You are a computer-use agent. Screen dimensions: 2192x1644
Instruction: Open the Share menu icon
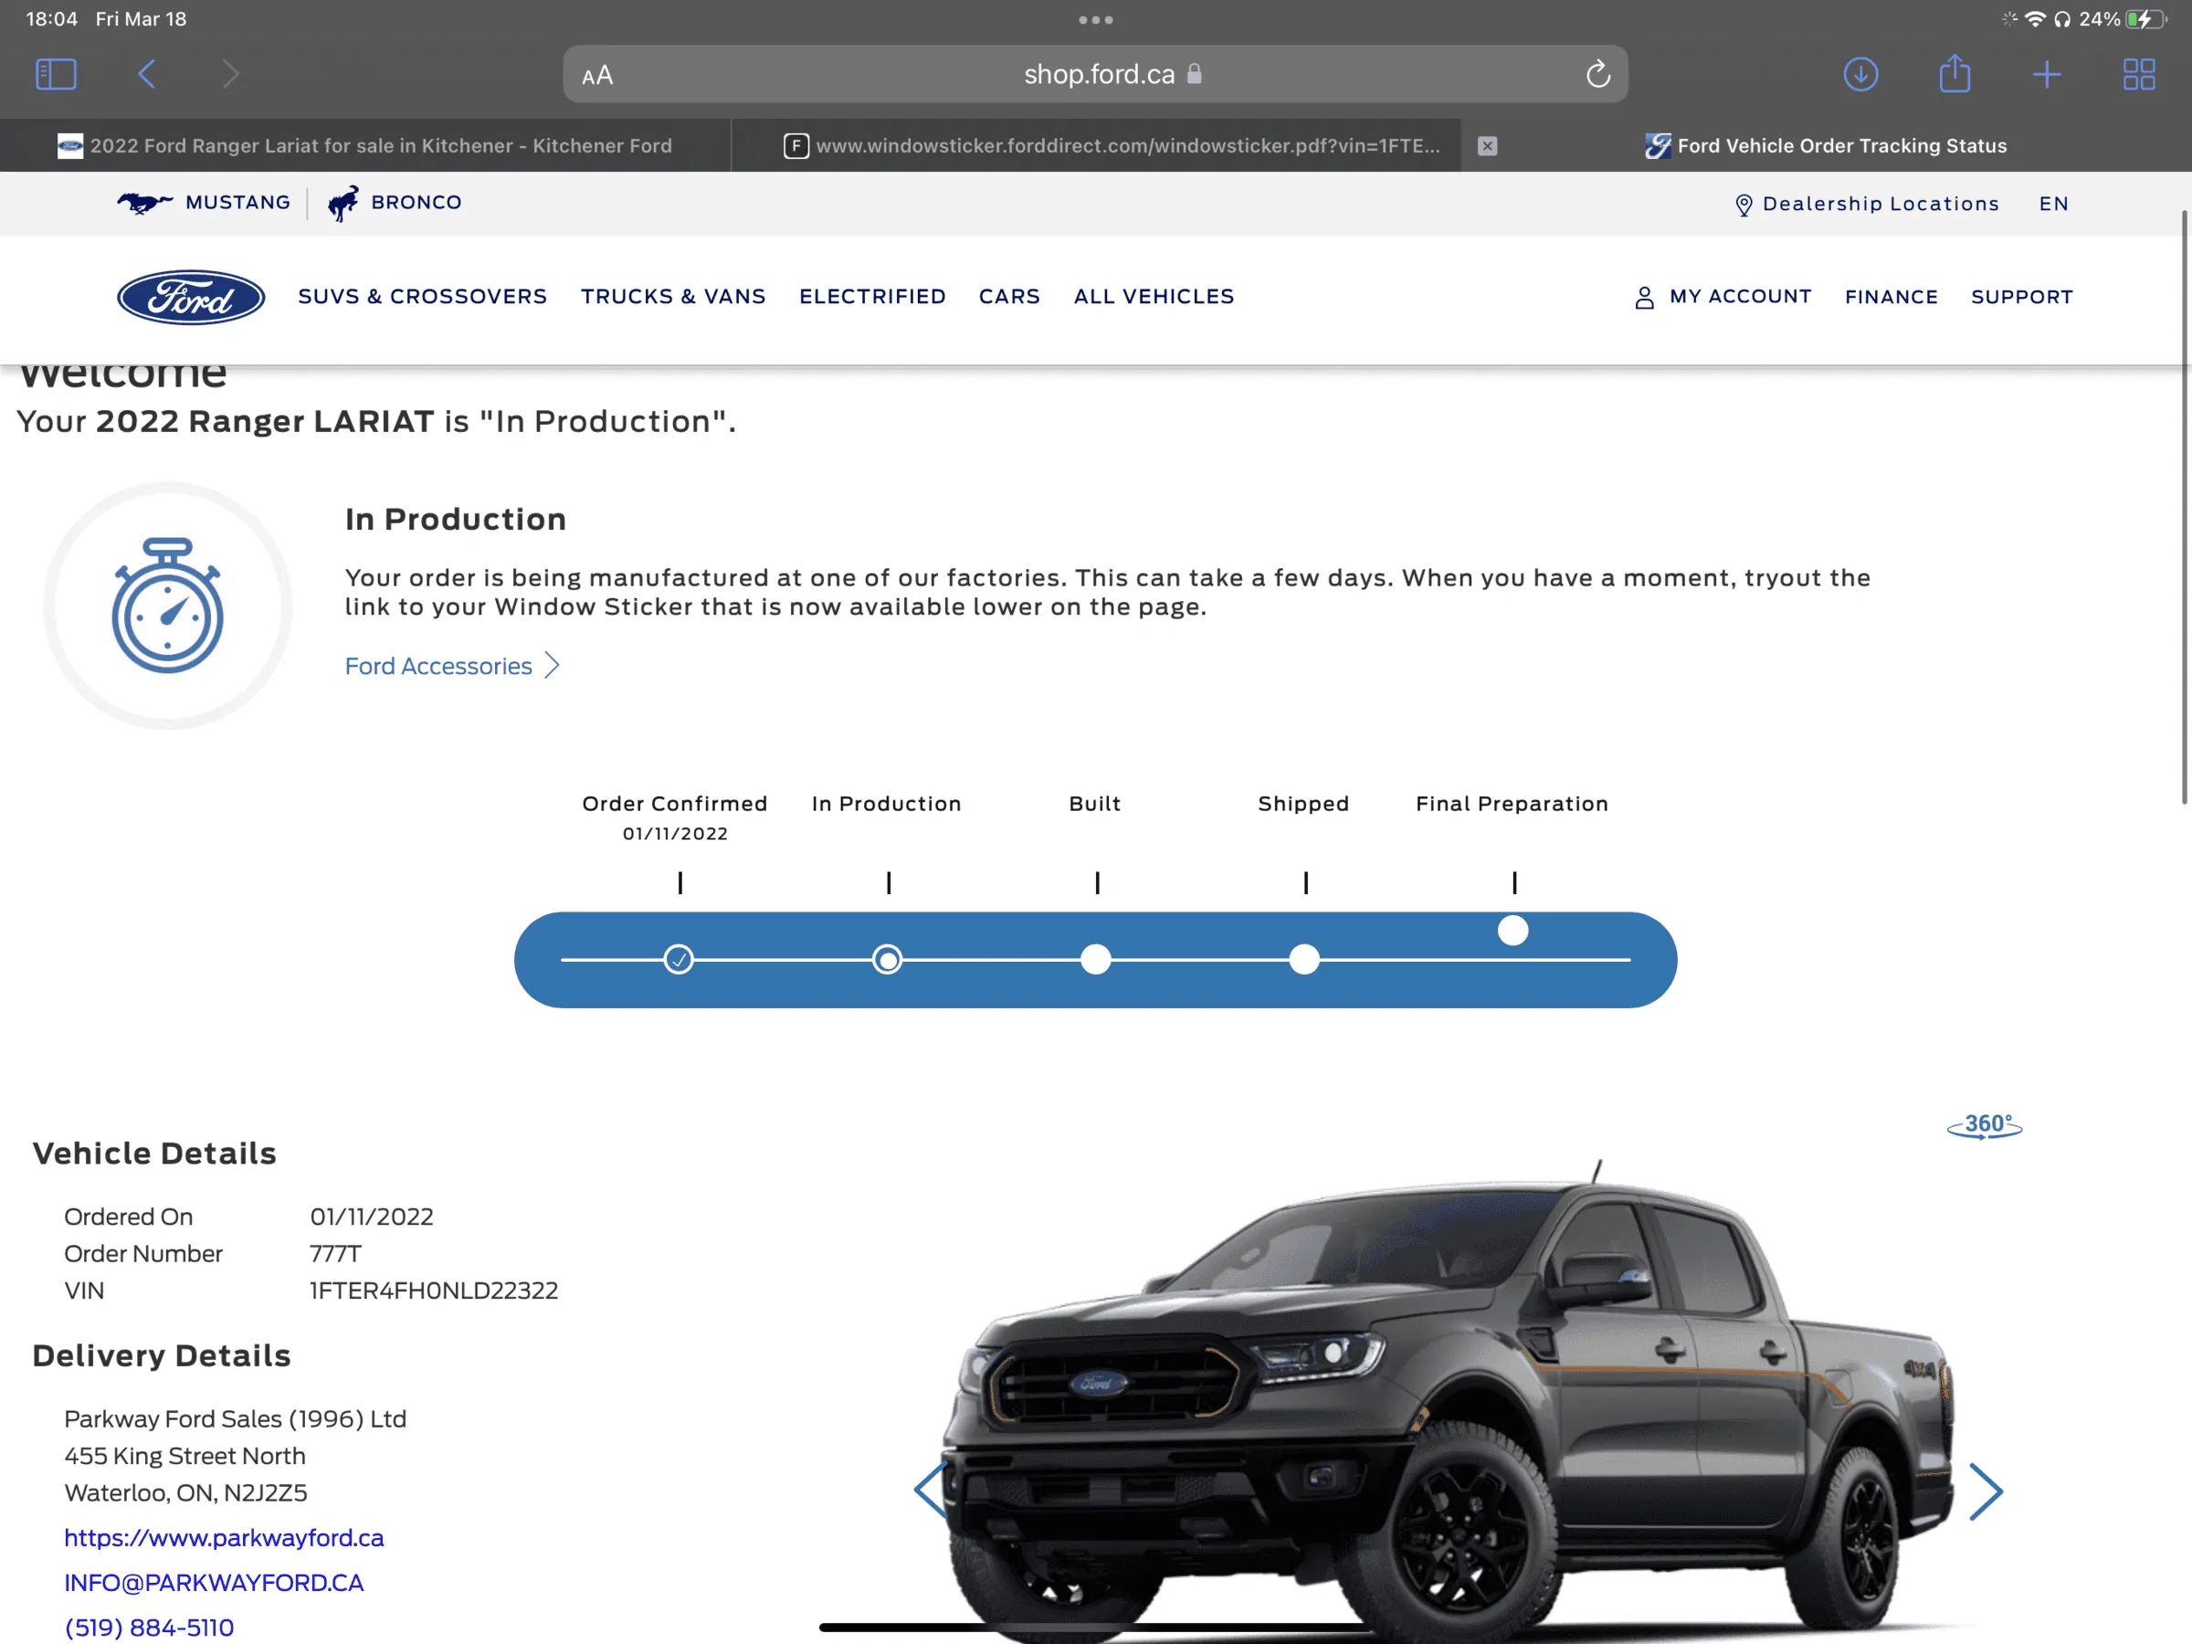pos(1955,73)
